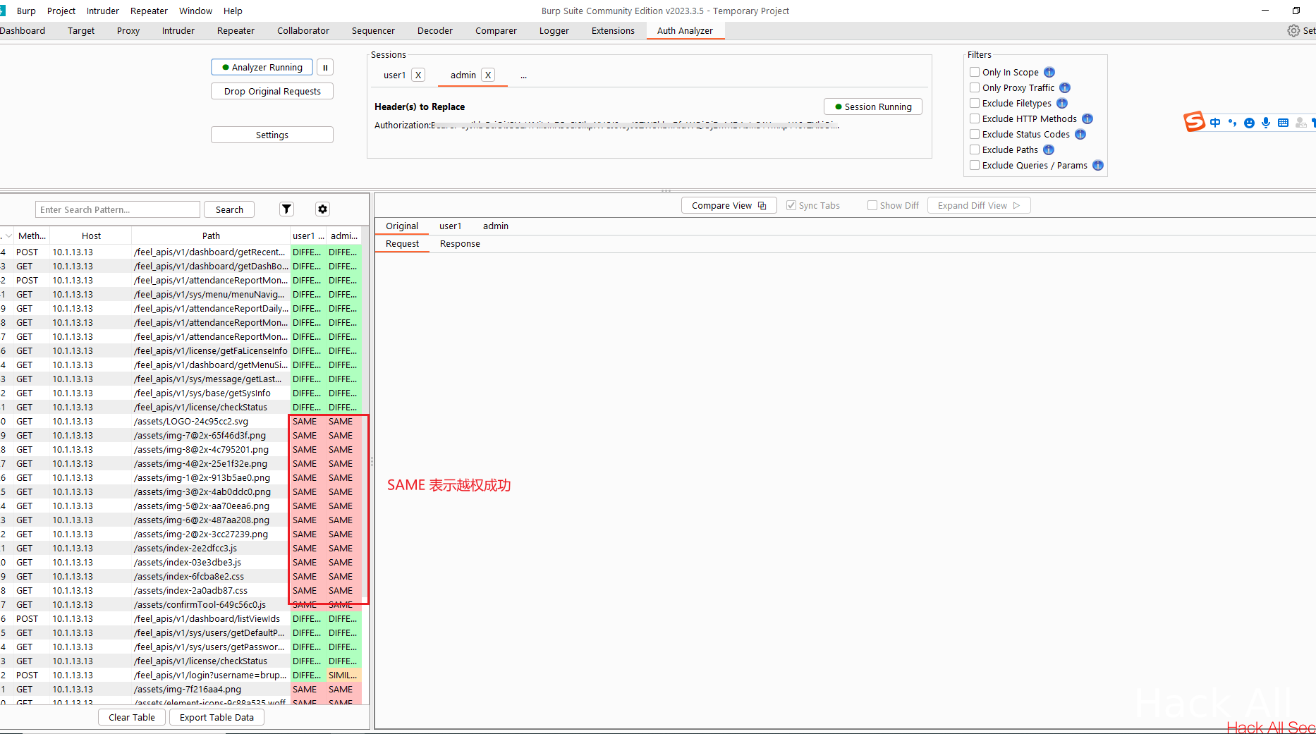Sort by the Path column header
The image size is (1316, 734).
coord(211,236)
